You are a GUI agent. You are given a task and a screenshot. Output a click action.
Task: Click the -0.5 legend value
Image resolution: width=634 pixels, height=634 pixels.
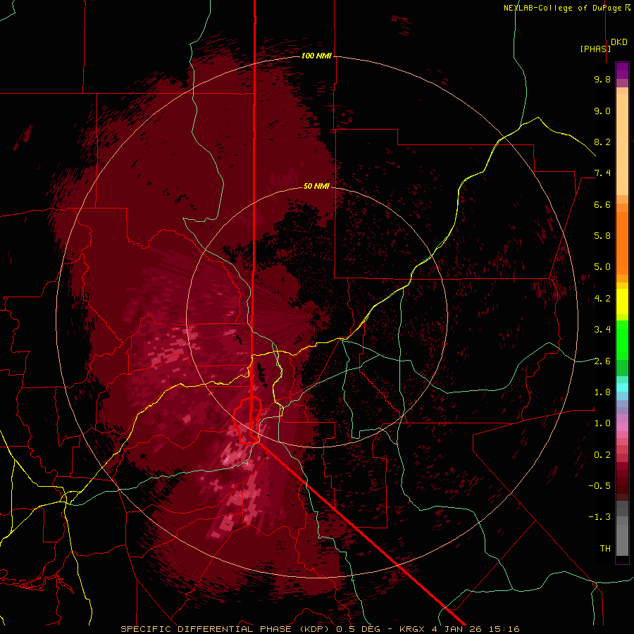pos(599,486)
